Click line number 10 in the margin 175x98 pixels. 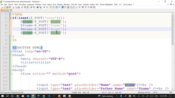5,48
